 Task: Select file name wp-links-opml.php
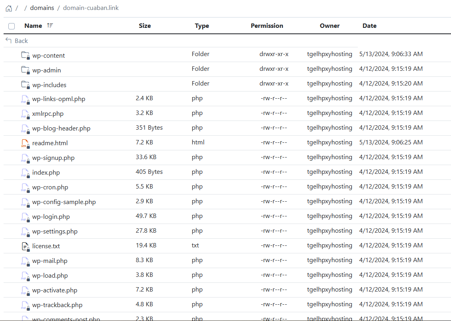click(59, 99)
